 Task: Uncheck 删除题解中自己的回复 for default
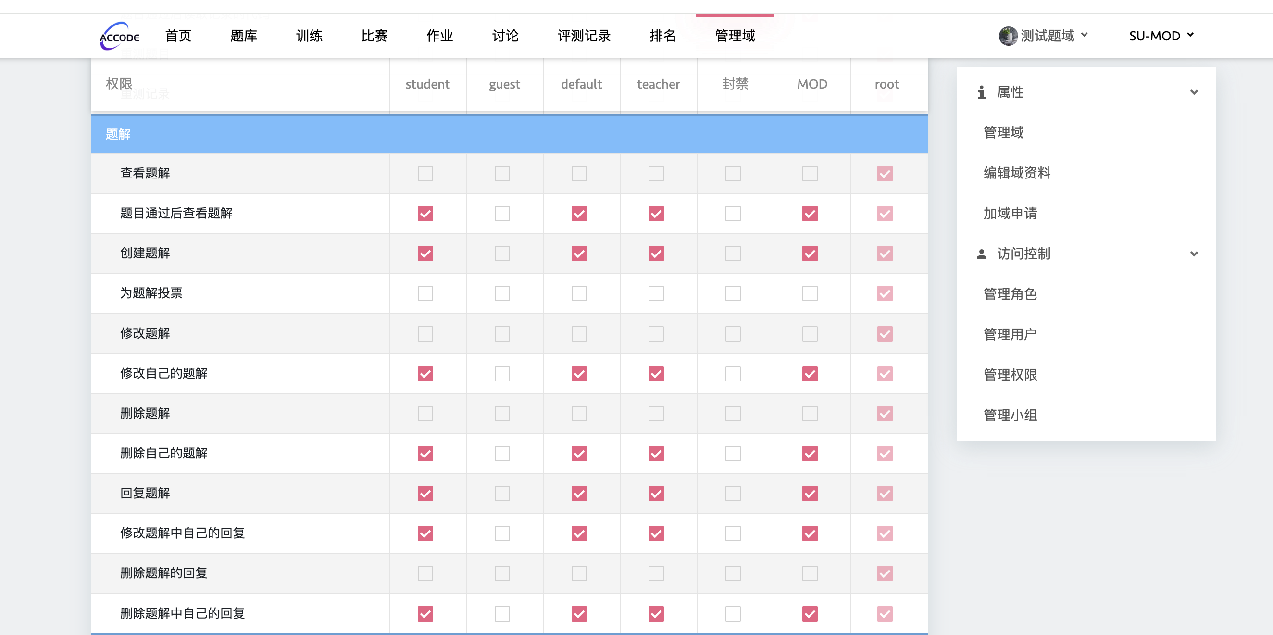coord(579,614)
